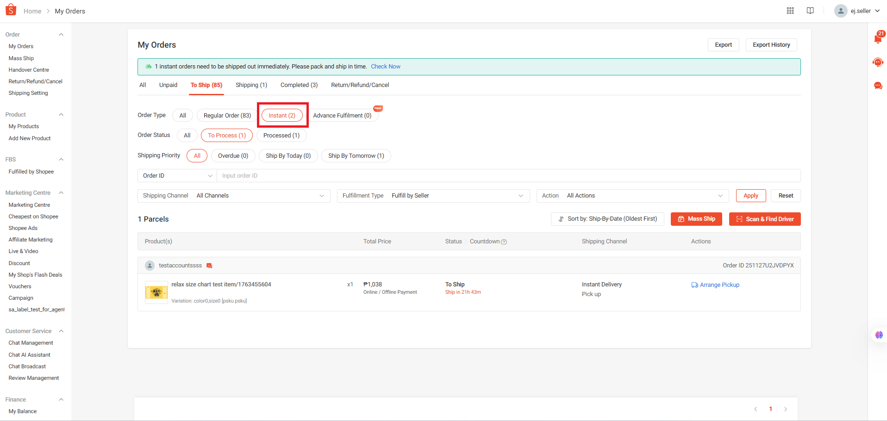887x421 pixels.
Task: Click the Apply filter button
Action: click(x=751, y=196)
